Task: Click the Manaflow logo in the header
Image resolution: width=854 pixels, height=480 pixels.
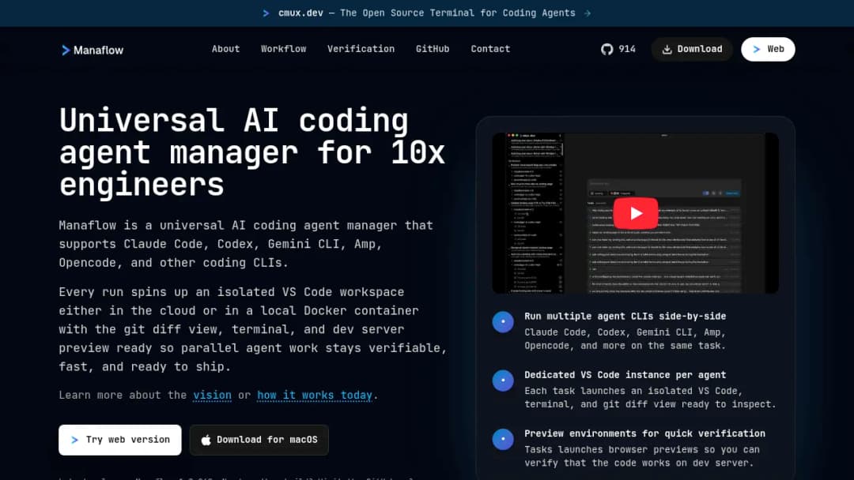Action: coord(92,50)
